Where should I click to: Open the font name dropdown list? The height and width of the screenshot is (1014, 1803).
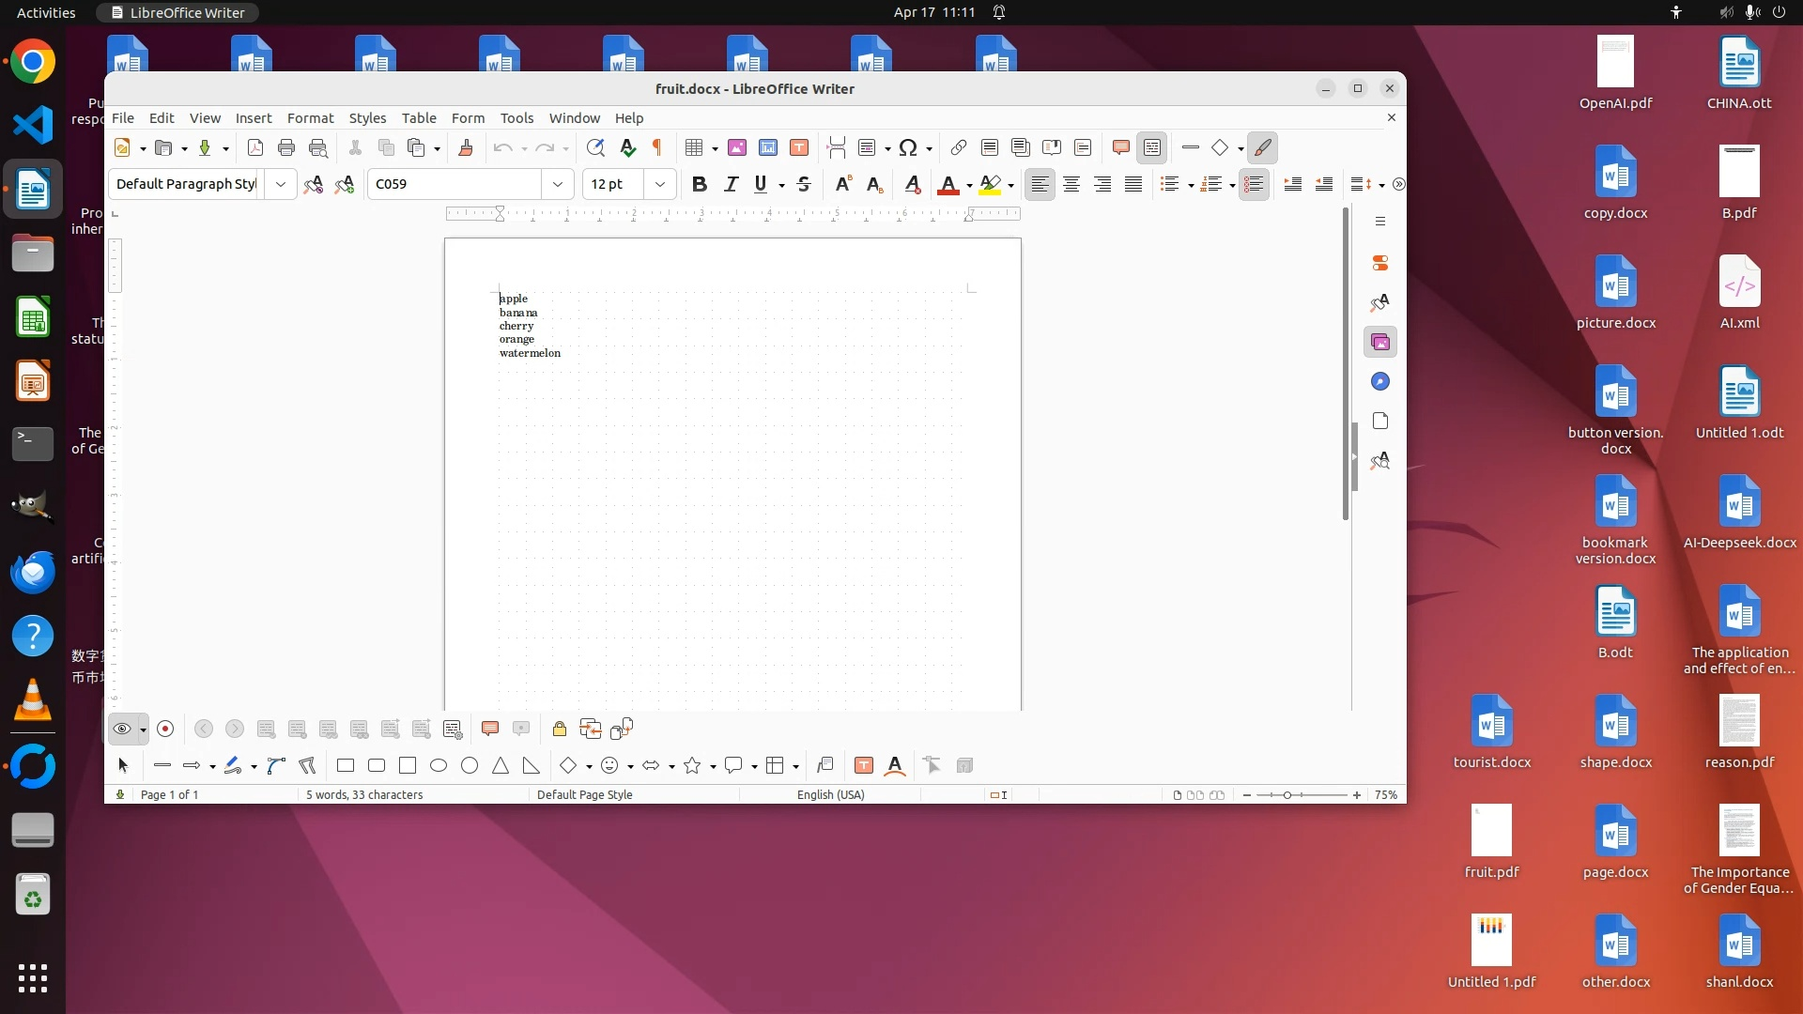click(x=558, y=184)
